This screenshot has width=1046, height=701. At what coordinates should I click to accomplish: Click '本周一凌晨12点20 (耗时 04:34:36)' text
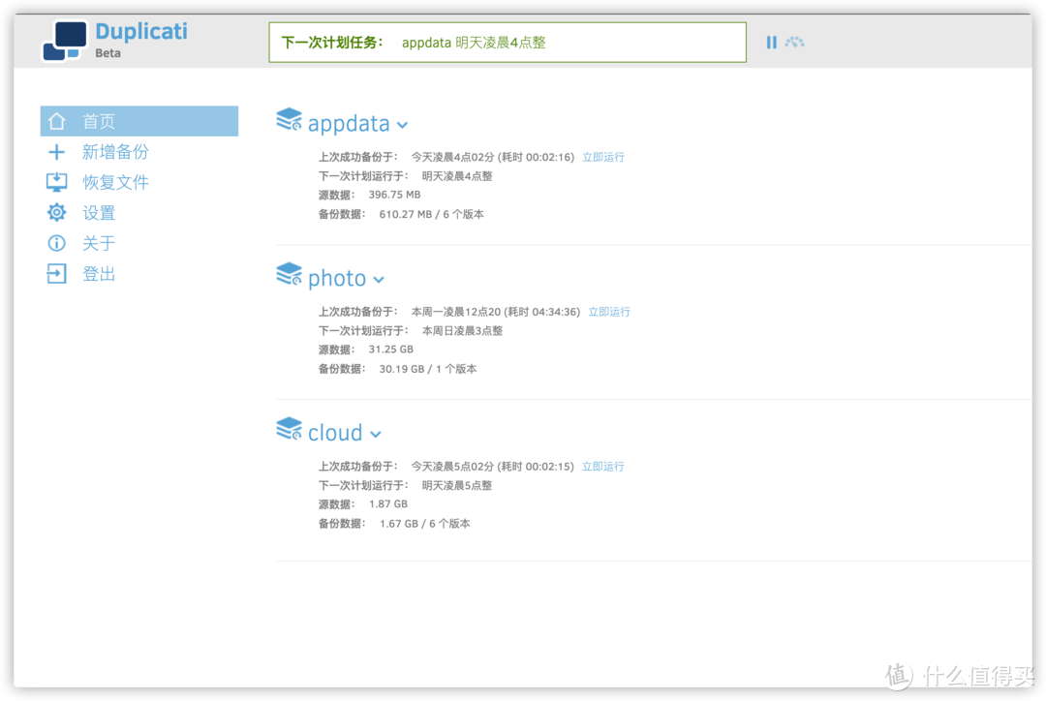[495, 312]
